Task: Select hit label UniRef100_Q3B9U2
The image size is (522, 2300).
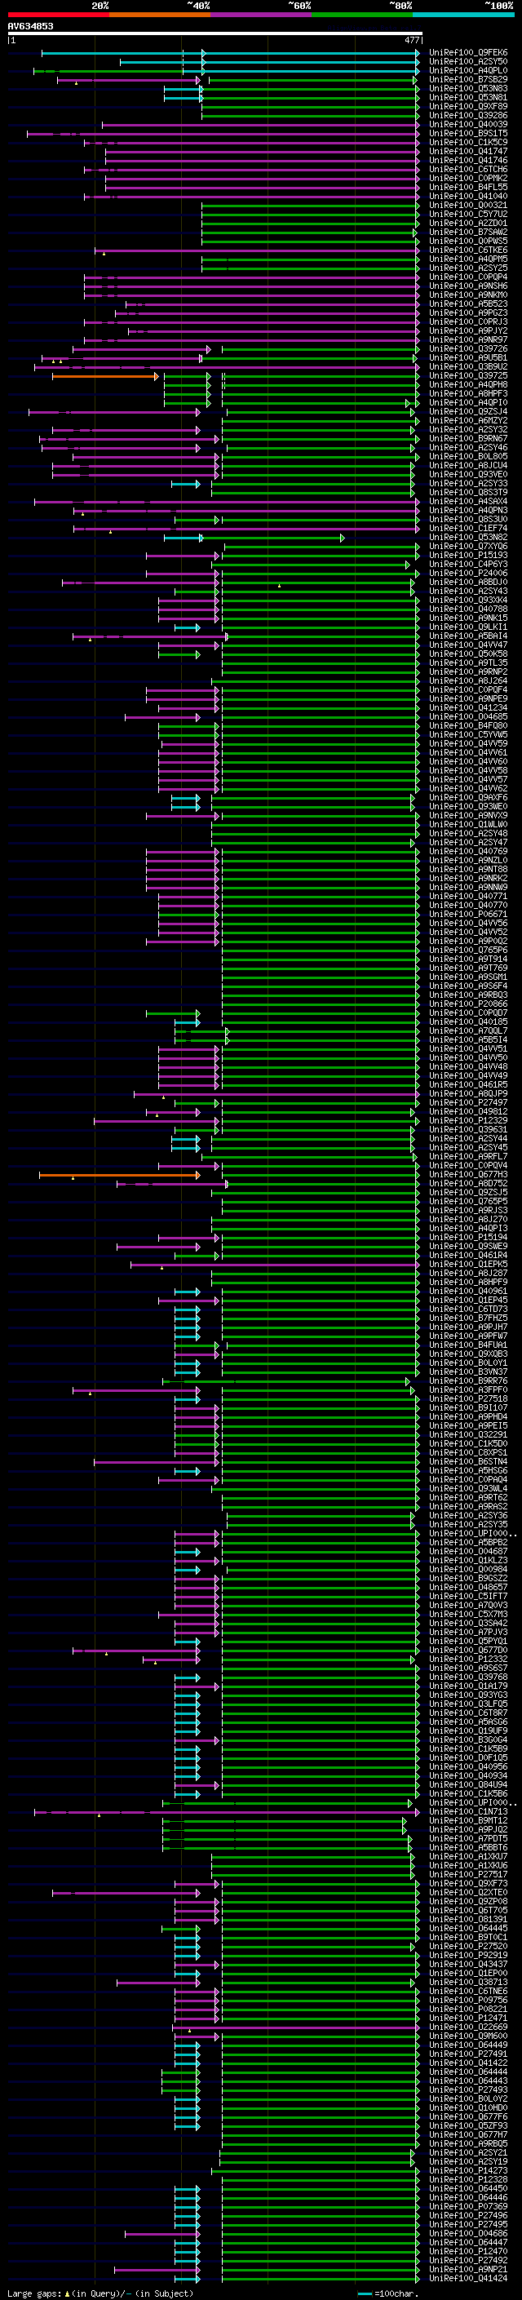Action: 468,367
